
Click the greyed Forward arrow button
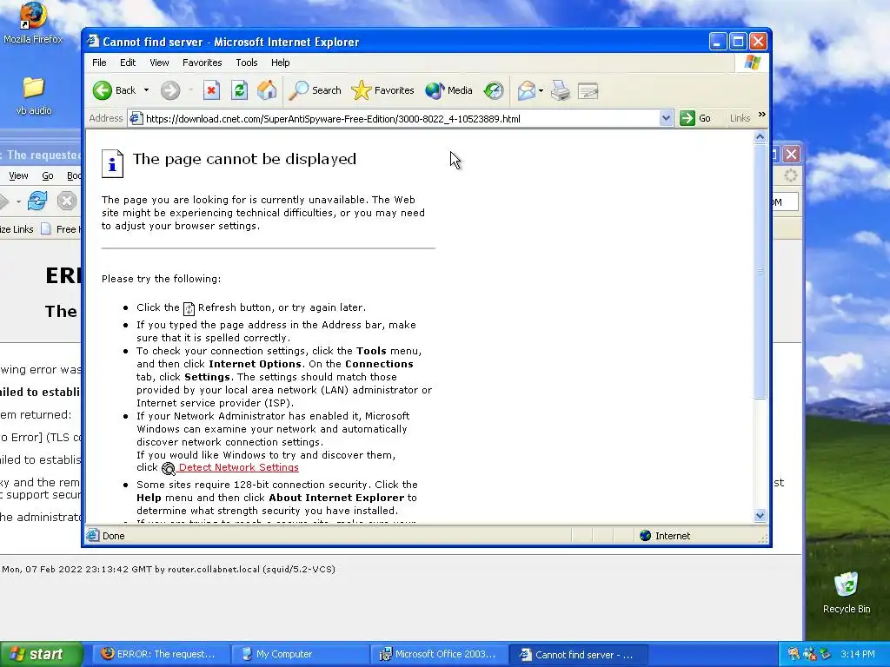[170, 90]
